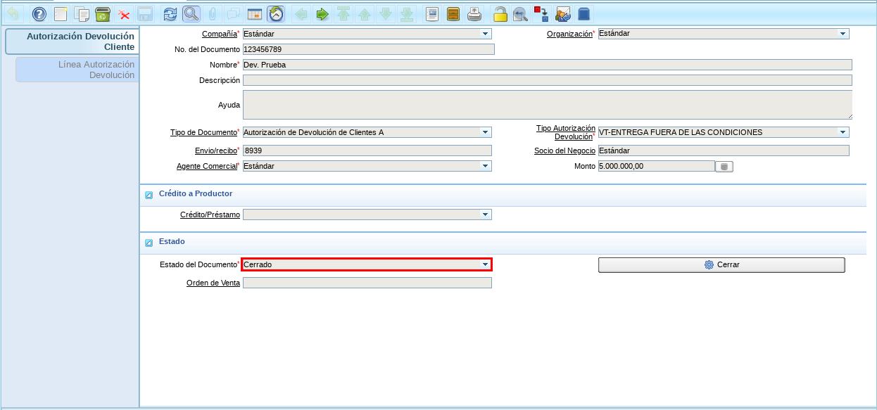Toggle grid view with the table icon
Screen dimensions: 877x410
pyautogui.click(x=254, y=14)
